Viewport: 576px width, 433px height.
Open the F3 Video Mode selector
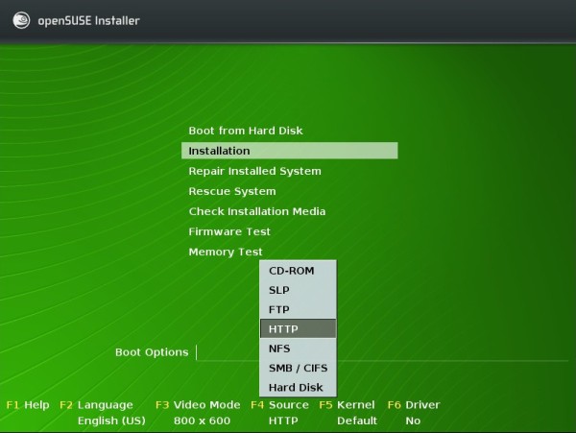198,405
